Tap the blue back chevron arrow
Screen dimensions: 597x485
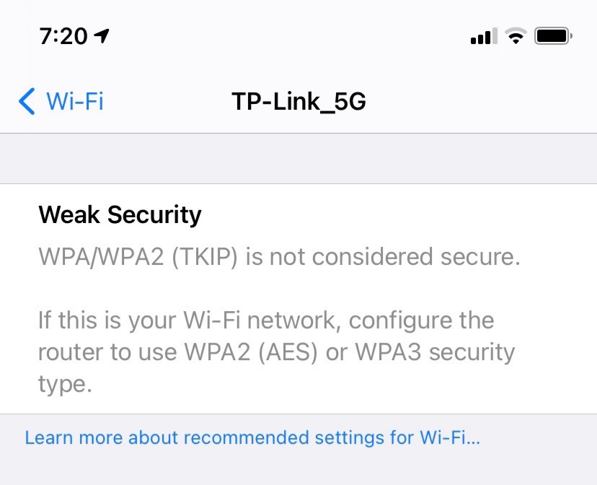[x=27, y=101]
